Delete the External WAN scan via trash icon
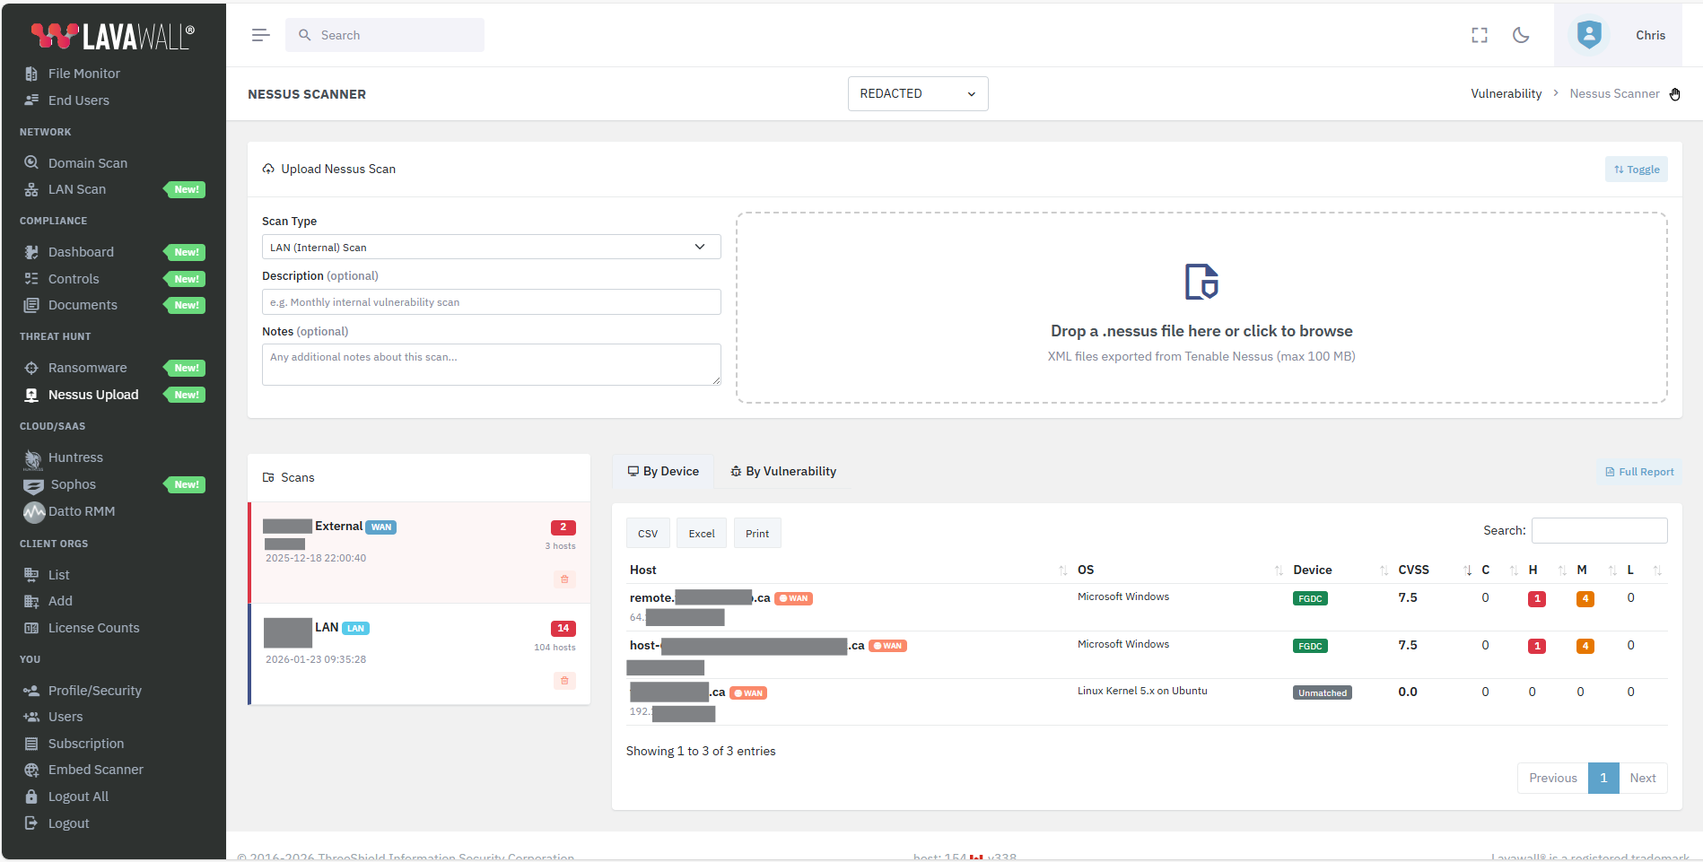Viewport: 1703px width, 862px height. (564, 579)
